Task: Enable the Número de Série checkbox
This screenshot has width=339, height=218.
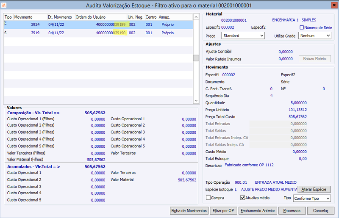Action: tap(302, 28)
